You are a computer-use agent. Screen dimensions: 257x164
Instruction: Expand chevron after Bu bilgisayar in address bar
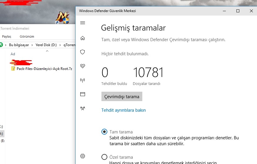[32, 45]
